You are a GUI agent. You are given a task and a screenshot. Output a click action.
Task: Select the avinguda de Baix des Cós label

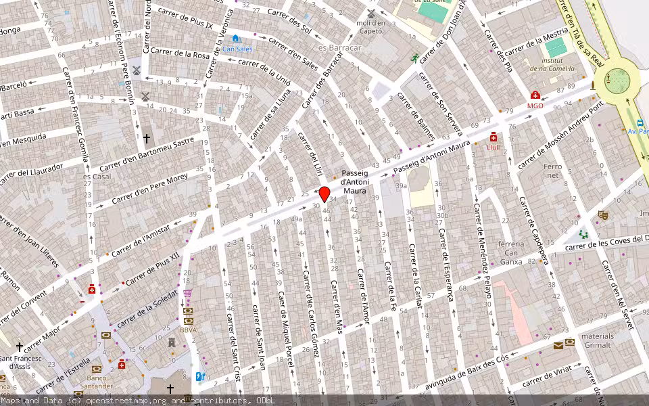point(466,371)
